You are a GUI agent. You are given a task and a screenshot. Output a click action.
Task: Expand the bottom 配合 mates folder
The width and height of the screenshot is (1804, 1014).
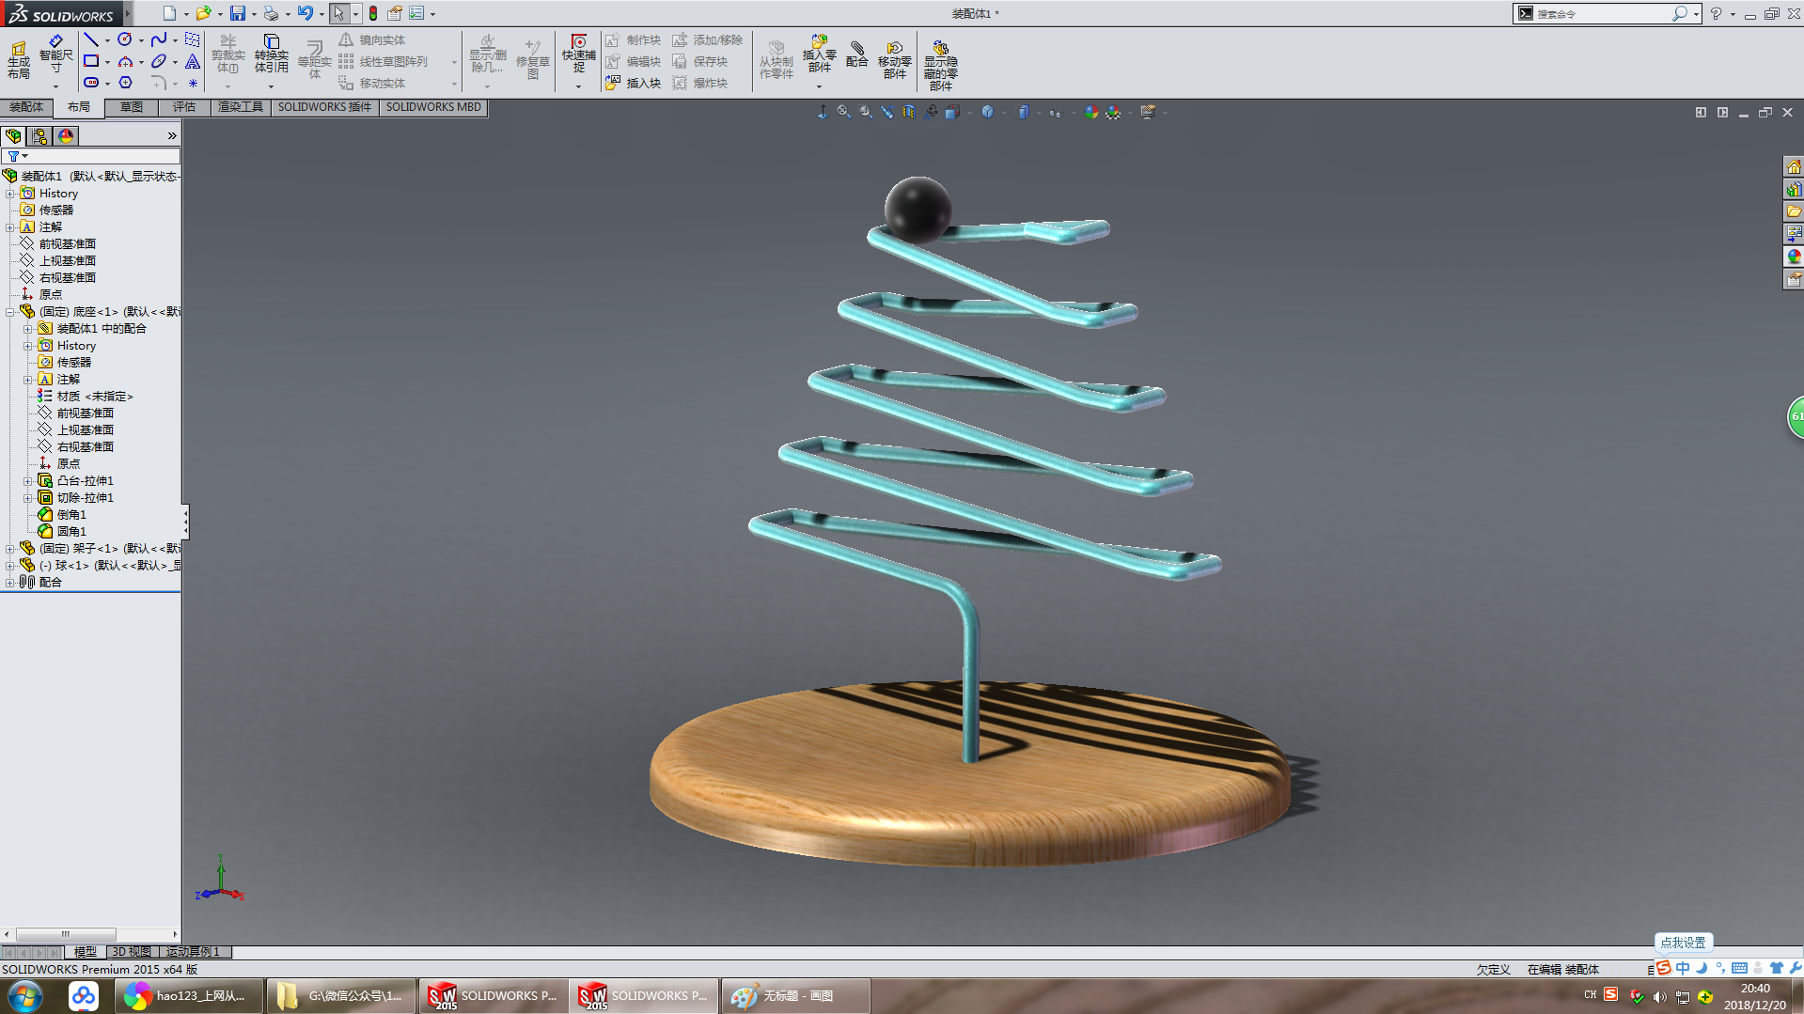tap(9, 583)
